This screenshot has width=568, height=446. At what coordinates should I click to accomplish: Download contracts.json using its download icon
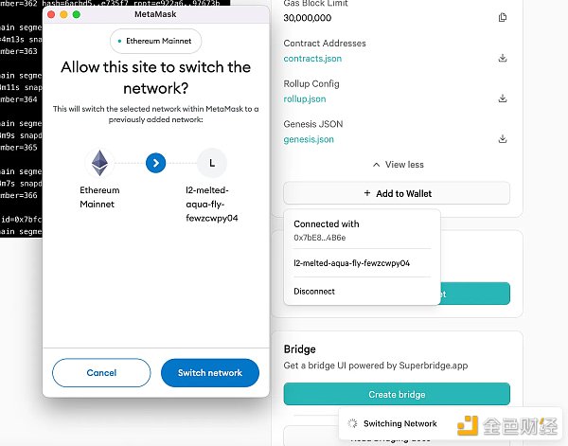click(x=503, y=59)
